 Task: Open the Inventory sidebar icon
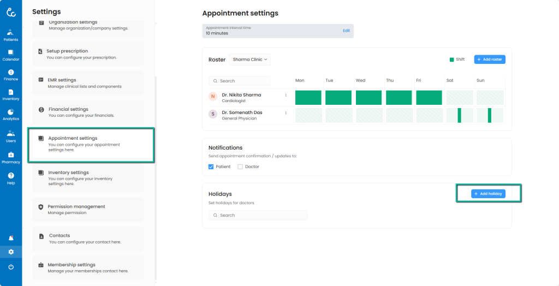[11, 94]
